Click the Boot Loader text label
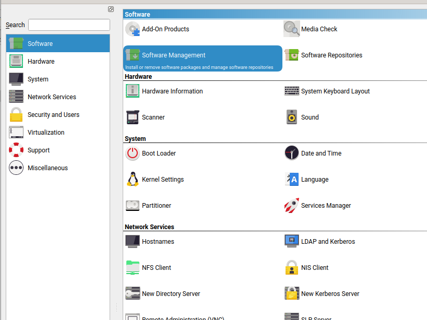Screen dimensions: 427x320 point(159,153)
